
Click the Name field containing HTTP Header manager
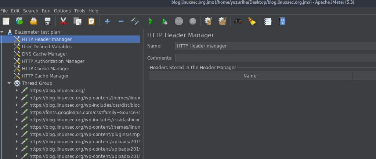click(x=276, y=46)
